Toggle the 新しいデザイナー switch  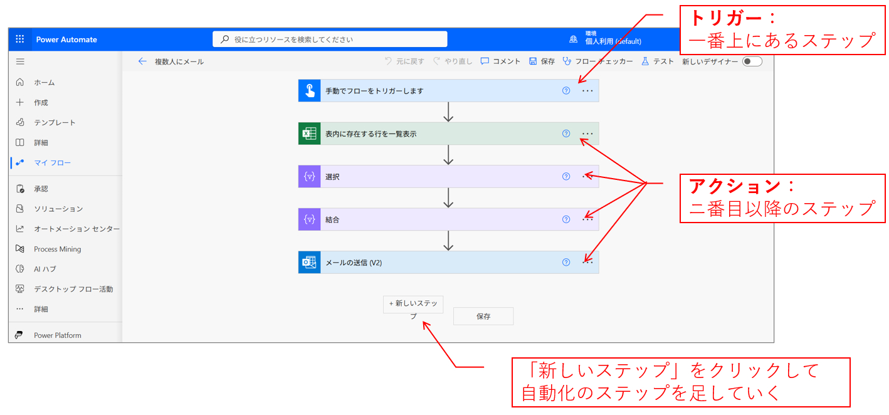[x=752, y=61]
